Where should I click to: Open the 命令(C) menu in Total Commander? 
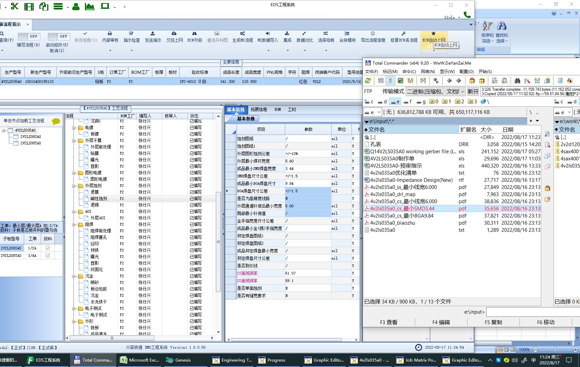pos(409,72)
